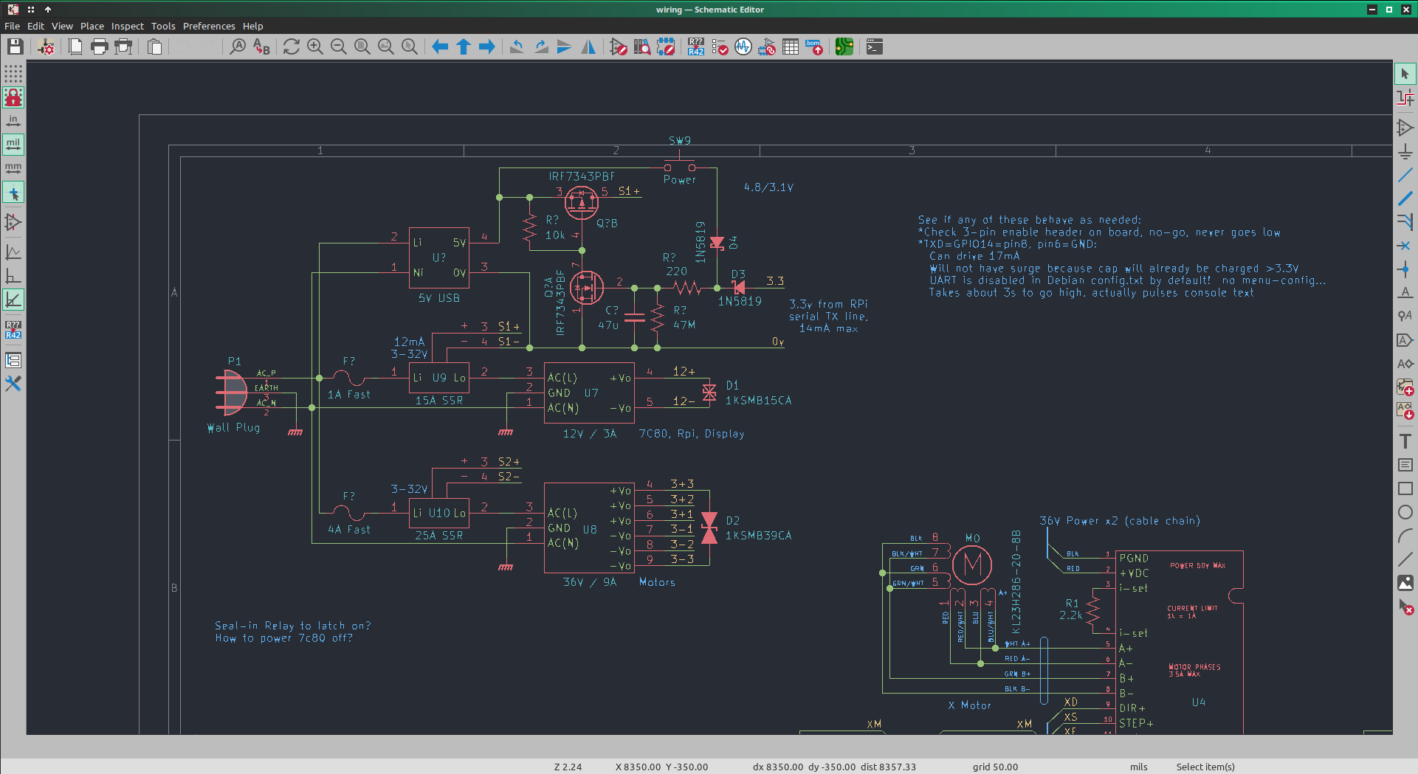1418x774 pixels.
Task: Zoom out of the schematic
Action: pyautogui.click(x=338, y=47)
